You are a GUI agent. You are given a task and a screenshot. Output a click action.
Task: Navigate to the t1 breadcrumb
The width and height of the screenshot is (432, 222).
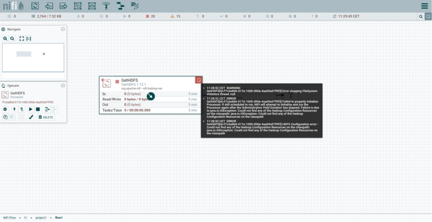click(x=25, y=218)
